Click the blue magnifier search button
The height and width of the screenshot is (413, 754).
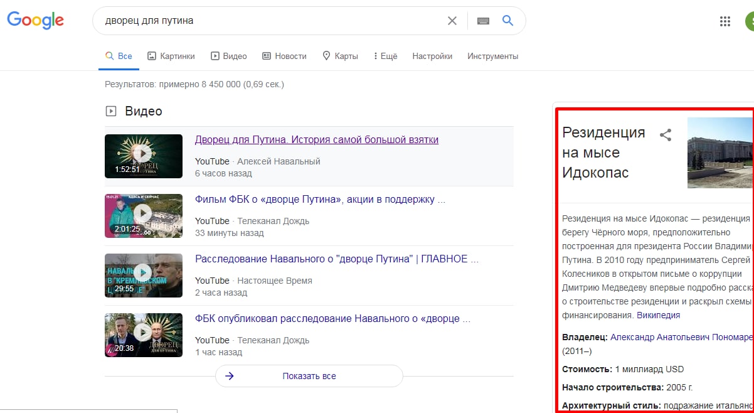tap(508, 21)
